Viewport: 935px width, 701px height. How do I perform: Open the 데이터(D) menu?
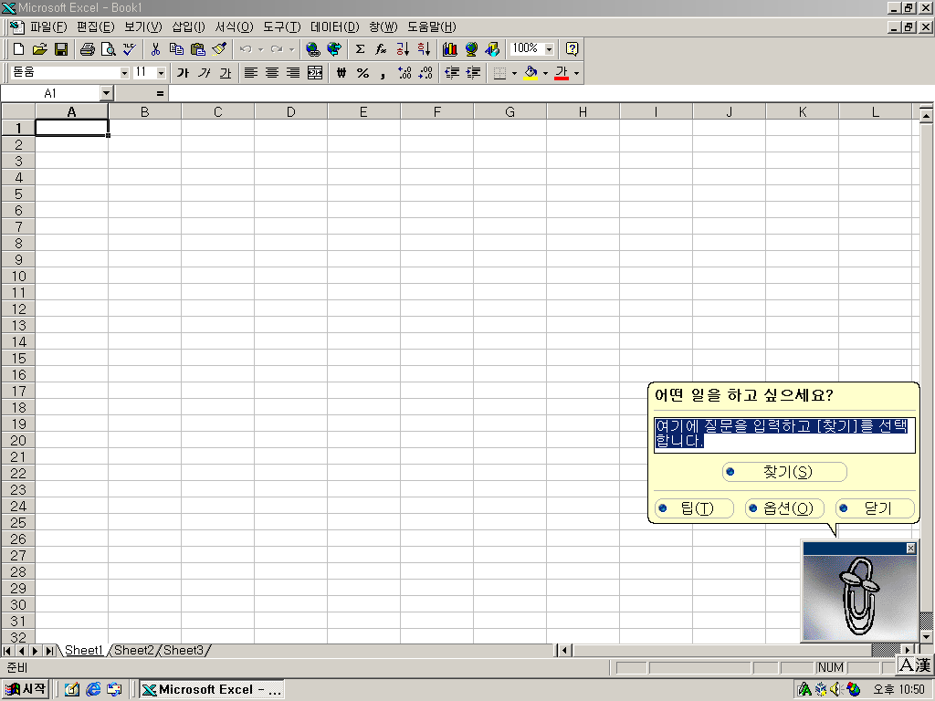pyautogui.click(x=334, y=26)
